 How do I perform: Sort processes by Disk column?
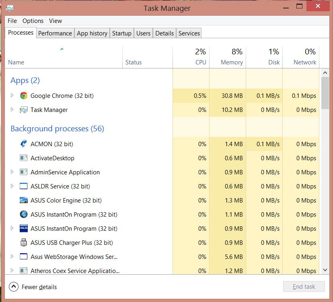pos(264,58)
